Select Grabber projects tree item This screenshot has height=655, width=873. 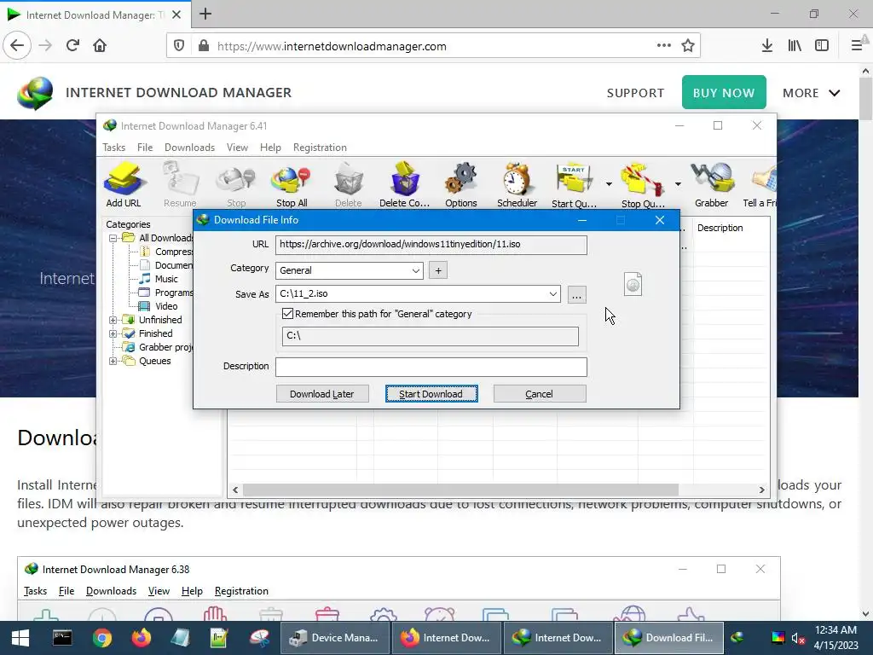(165, 347)
